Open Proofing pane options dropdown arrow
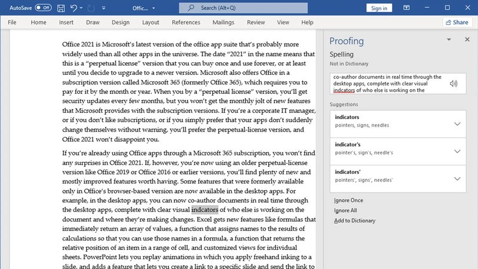This screenshot has width=478, height=269. coord(449,39)
